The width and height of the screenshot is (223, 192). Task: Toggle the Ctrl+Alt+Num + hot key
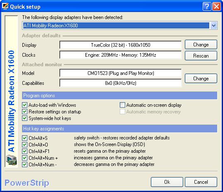coord(24,158)
